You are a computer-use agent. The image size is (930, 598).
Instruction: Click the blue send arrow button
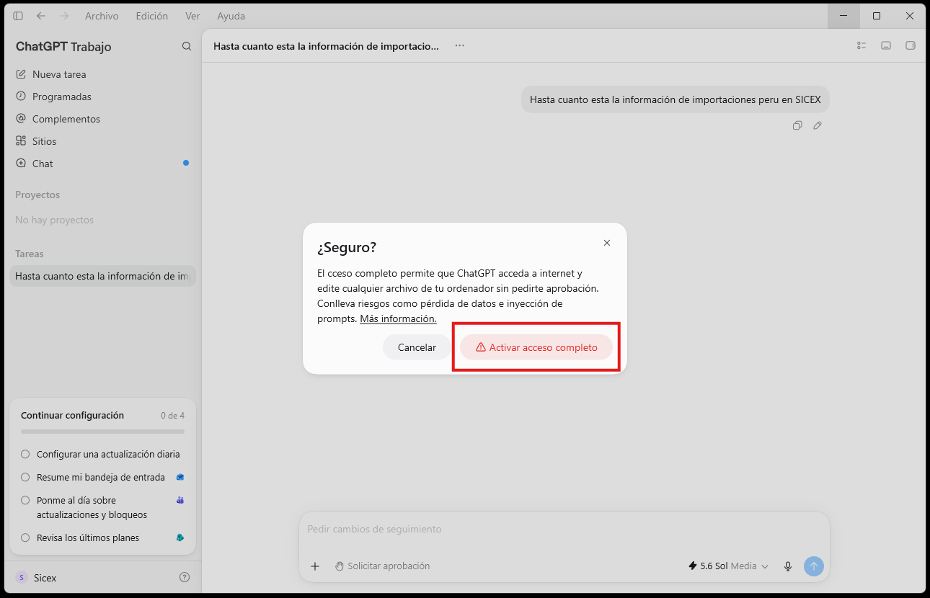tap(814, 566)
